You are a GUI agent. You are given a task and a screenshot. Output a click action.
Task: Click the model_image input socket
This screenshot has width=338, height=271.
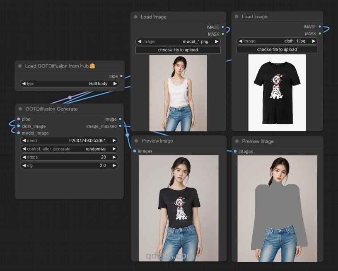(18, 133)
